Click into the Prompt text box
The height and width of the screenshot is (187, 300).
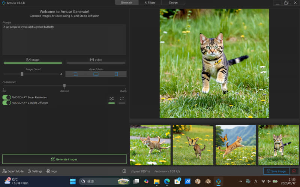(x=64, y=40)
